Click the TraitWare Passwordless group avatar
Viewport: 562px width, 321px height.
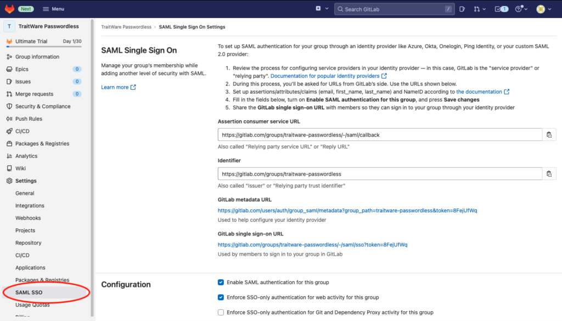[x=9, y=26]
